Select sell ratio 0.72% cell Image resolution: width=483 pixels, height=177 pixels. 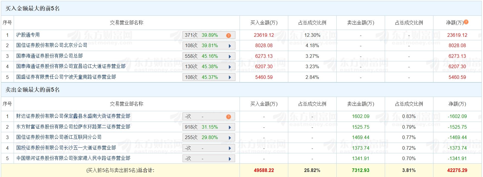pyautogui.click(x=409, y=148)
